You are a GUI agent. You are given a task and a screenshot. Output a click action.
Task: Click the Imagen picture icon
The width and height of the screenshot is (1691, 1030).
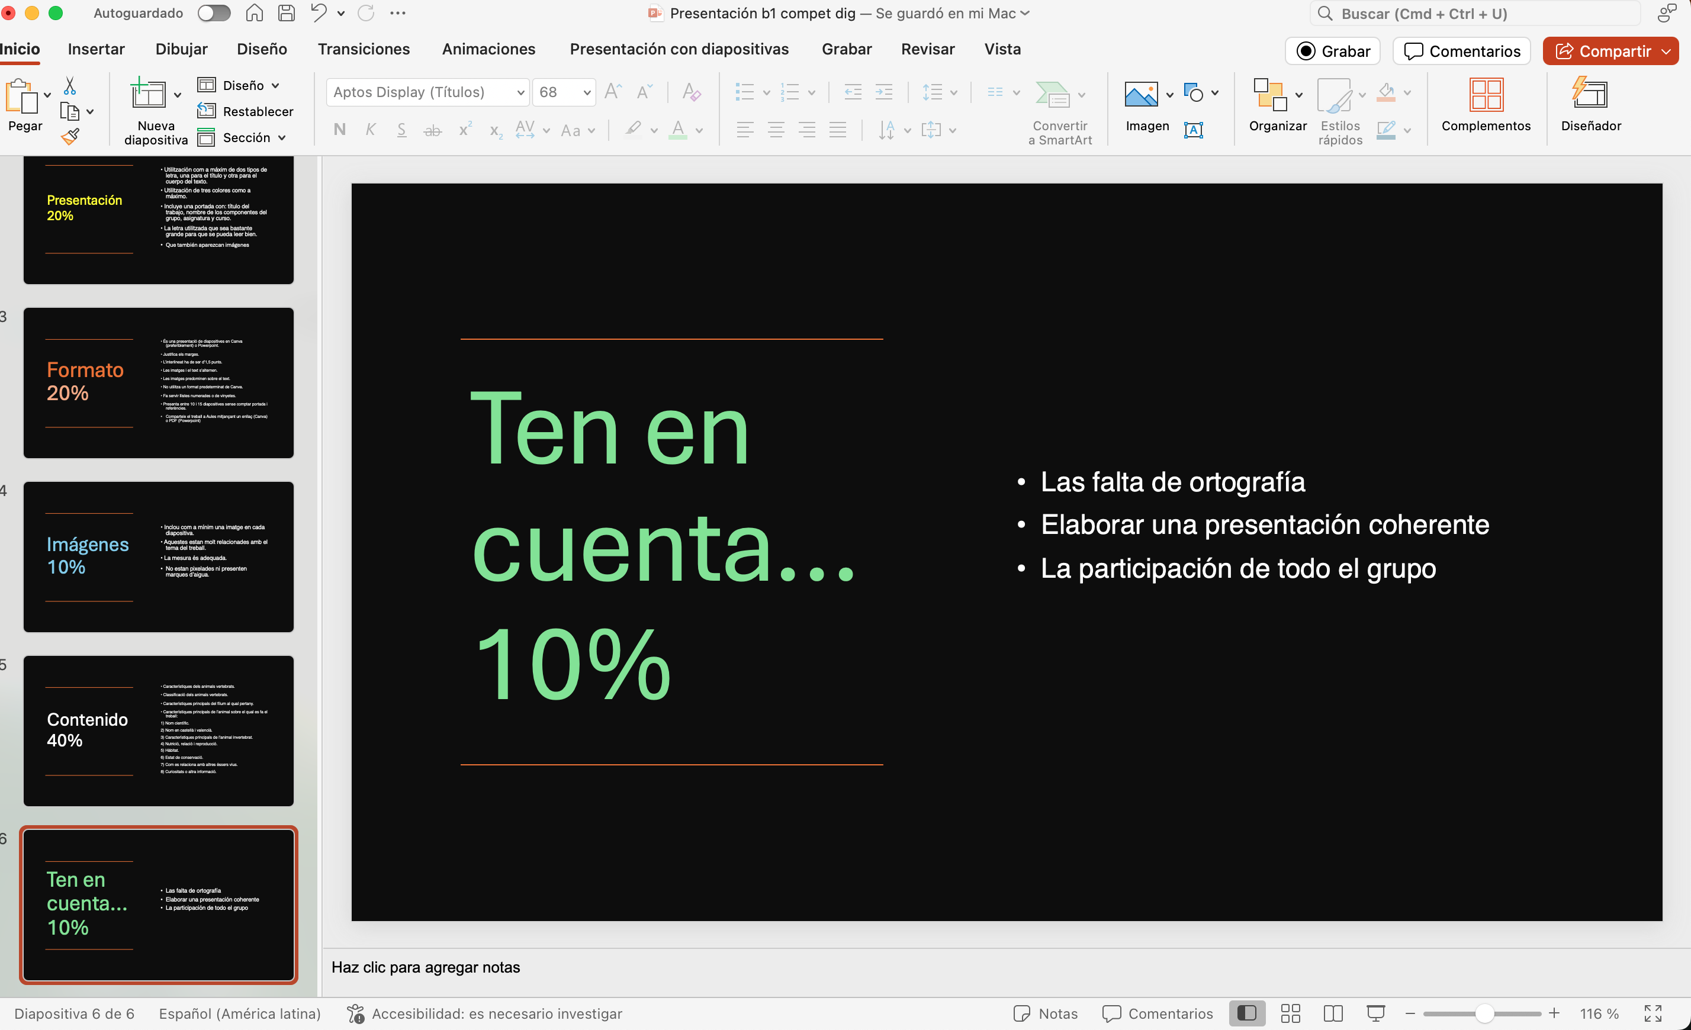[x=1140, y=94]
